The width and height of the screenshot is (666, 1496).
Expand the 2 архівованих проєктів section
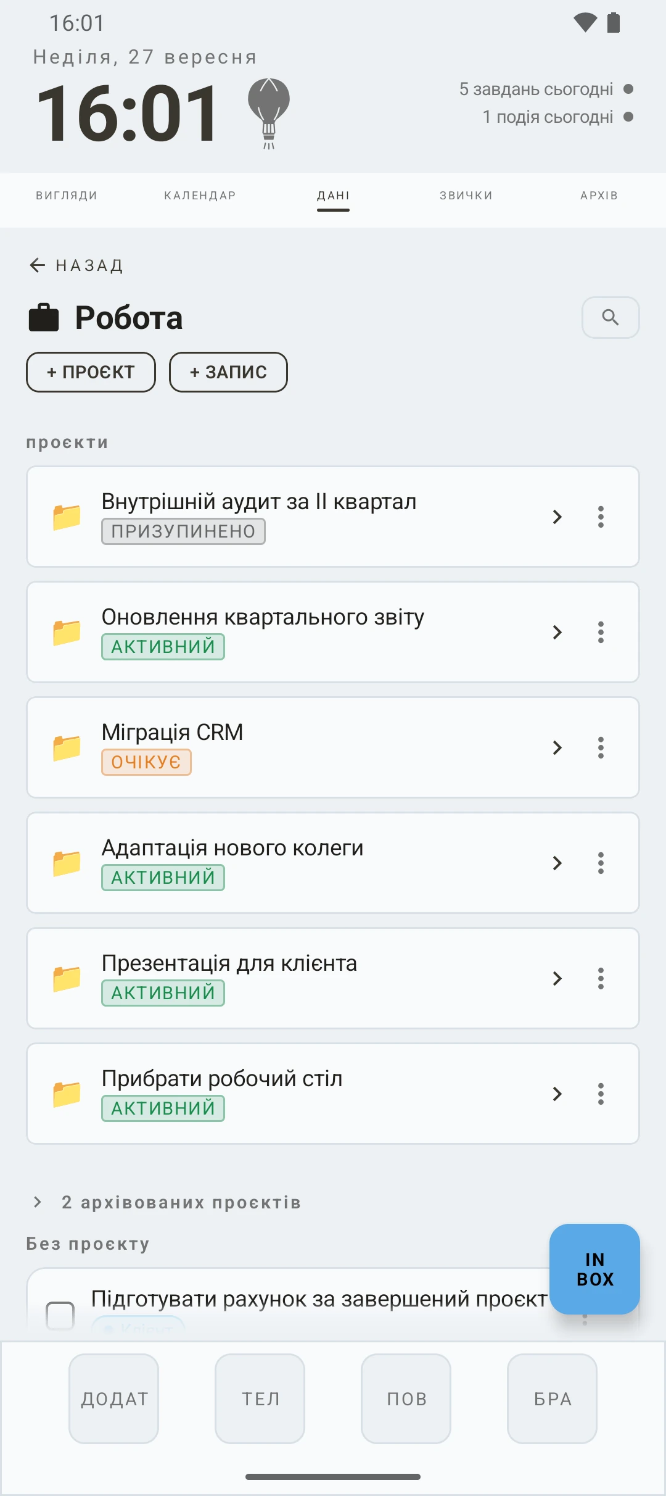click(x=166, y=1202)
